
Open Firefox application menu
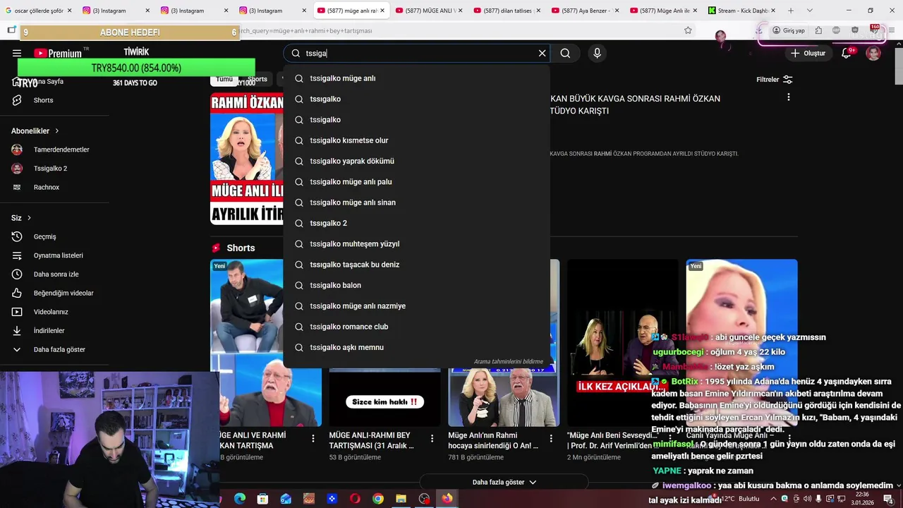(892, 30)
